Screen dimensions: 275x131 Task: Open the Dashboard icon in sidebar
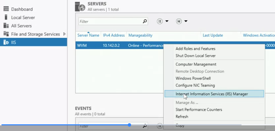pyautogui.click(x=6, y=9)
